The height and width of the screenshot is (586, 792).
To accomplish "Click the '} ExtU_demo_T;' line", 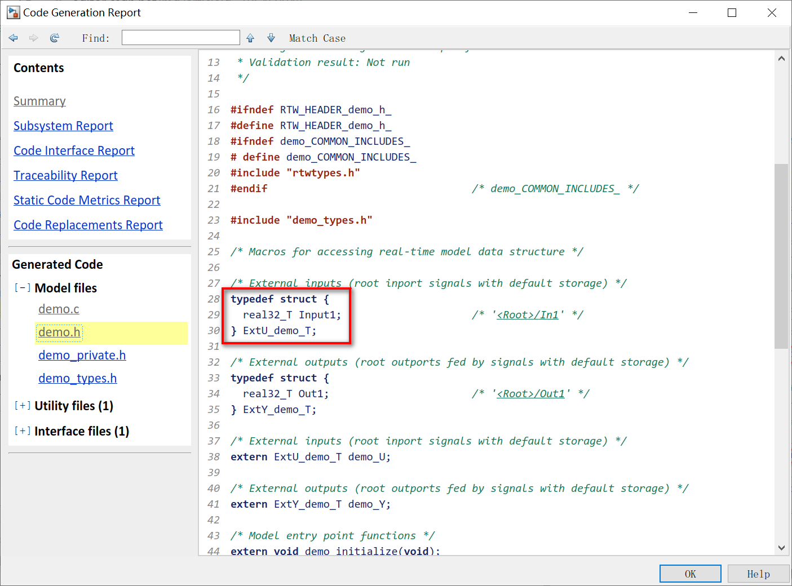I will (273, 331).
